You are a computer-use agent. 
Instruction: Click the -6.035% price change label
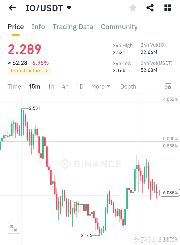coord(169,193)
